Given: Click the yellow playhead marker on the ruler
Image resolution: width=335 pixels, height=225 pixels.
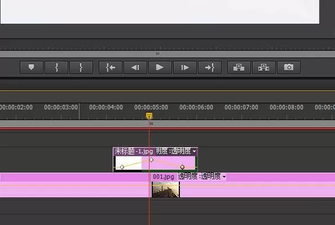Looking at the screenshot, I should pyautogui.click(x=149, y=116).
